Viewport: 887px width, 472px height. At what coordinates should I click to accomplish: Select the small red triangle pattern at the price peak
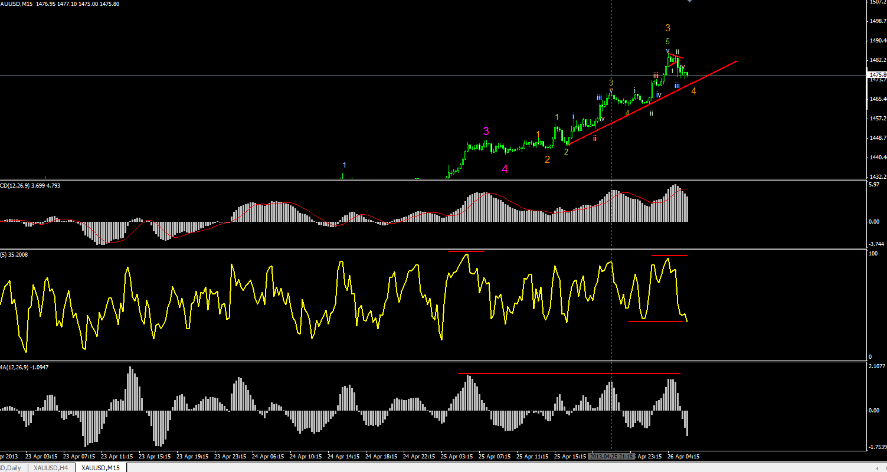pyautogui.click(x=676, y=58)
